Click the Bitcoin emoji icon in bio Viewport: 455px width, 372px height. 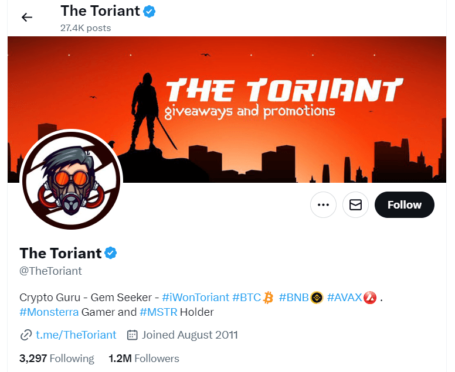[x=269, y=297]
